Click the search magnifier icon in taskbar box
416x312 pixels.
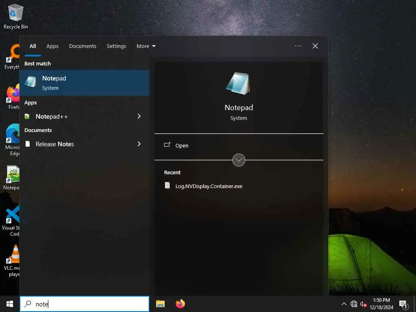click(x=28, y=303)
